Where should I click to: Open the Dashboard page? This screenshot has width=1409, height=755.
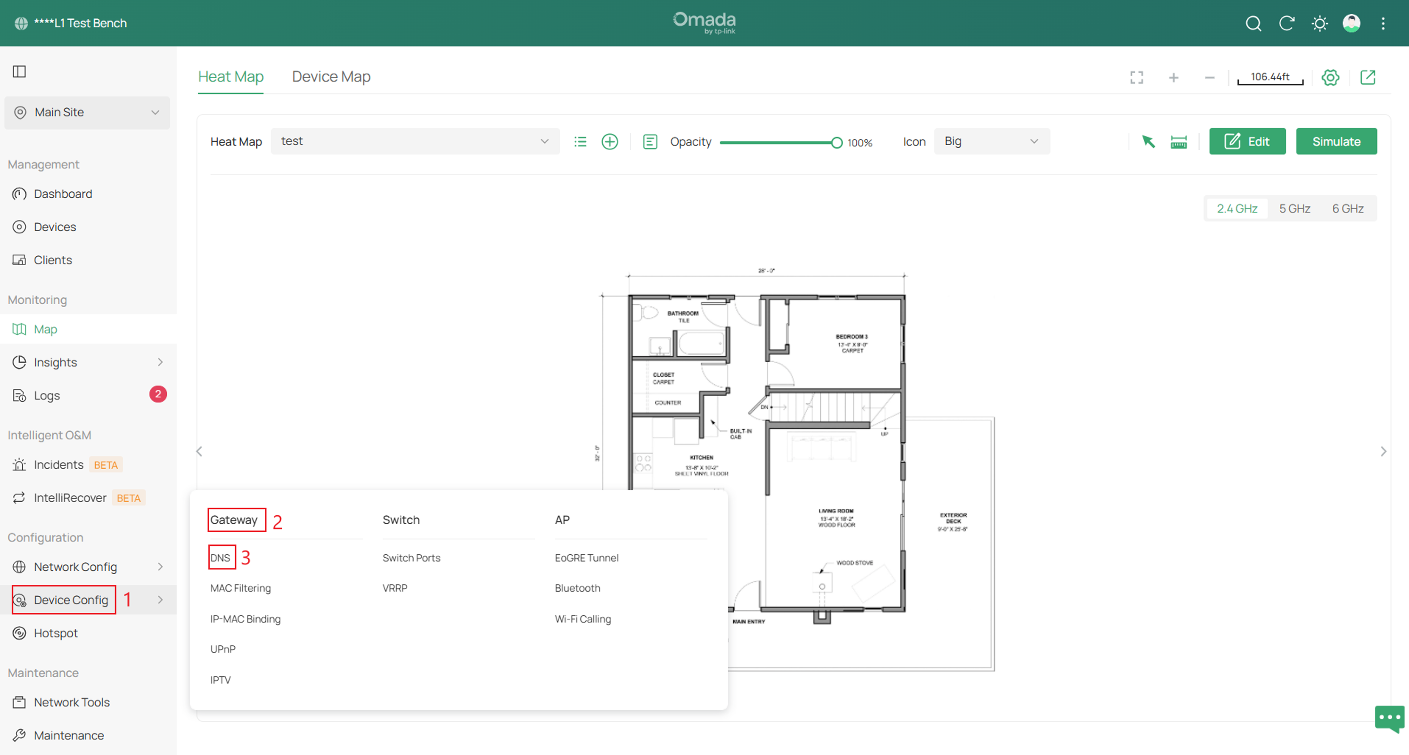(88, 194)
